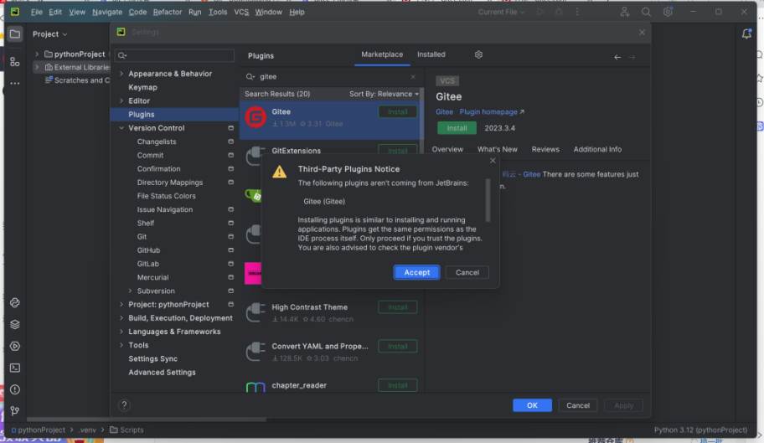Toggle the Project tool window folder icon
This screenshot has height=443, width=764.
15,34
